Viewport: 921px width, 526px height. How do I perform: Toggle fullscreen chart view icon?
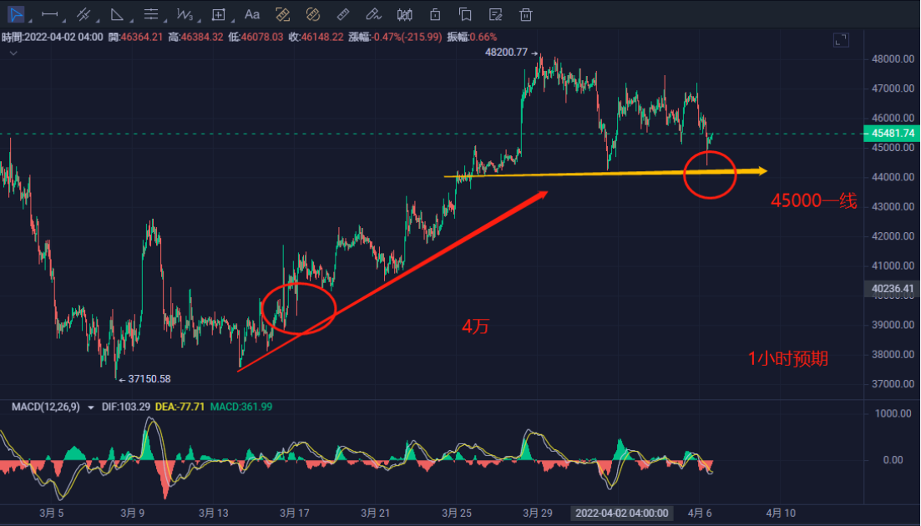pos(841,40)
